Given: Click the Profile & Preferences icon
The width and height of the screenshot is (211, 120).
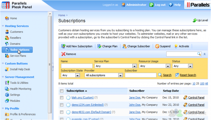Looking at the screenshot, I should click(x=7, y=114).
